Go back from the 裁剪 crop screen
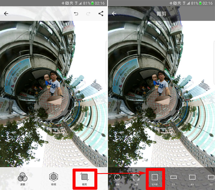 point(114,14)
